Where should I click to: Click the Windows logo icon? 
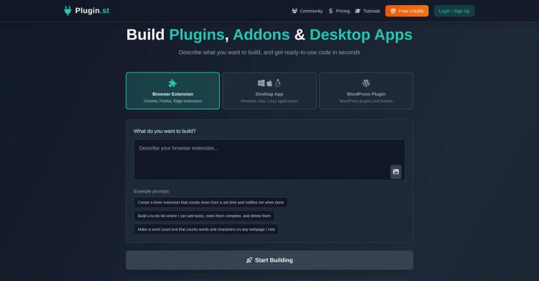(262, 83)
